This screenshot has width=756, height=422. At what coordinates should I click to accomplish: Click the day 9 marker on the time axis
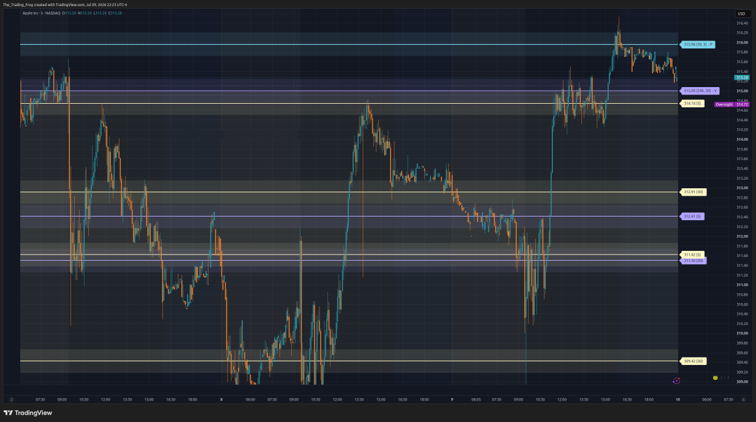pyautogui.click(x=452, y=399)
